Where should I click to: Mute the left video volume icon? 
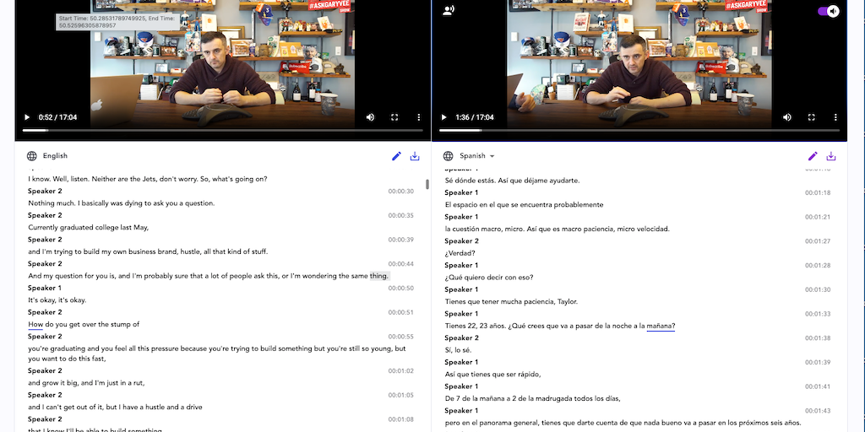[x=370, y=117]
